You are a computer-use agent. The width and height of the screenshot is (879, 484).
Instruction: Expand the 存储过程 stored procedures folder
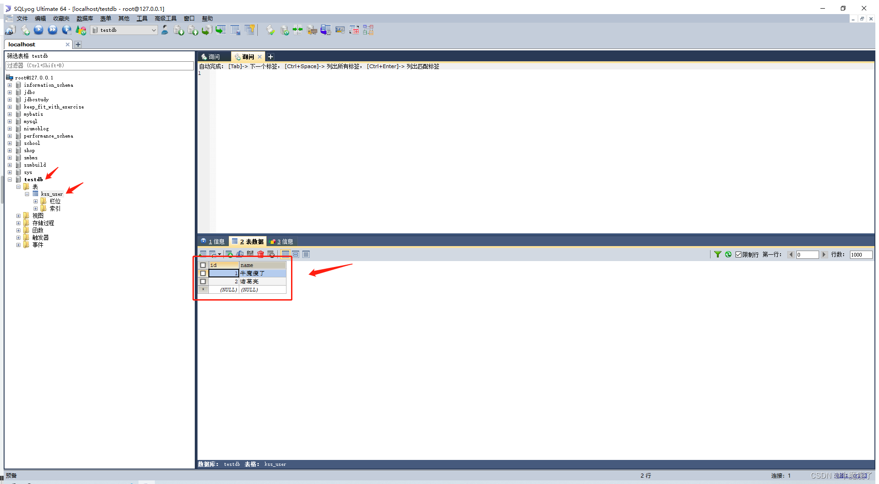tap(18, 223)
